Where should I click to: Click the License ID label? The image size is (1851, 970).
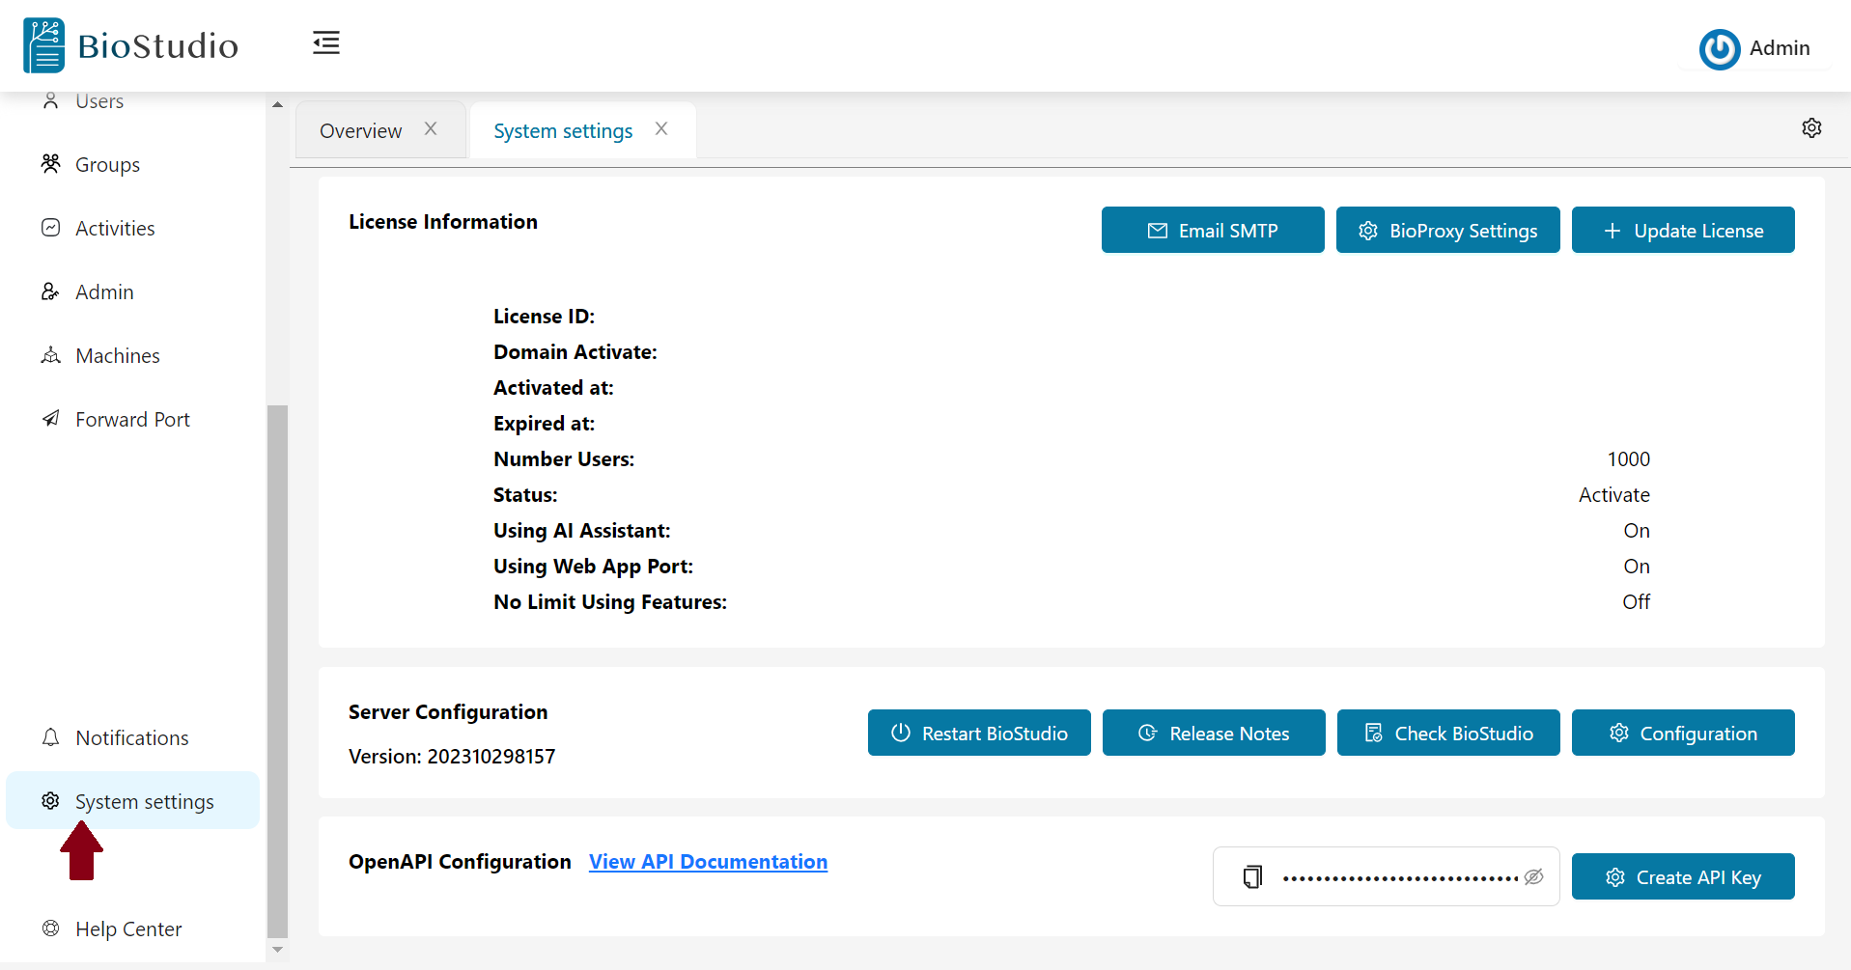[x=544, y=317]
